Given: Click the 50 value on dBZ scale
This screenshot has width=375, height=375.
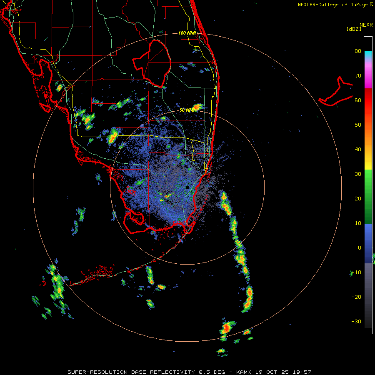Looking at the screenshot, I should pyautogui.click(x=358, y=125).
